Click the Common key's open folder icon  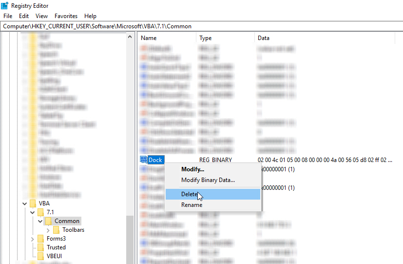coord(48,221)
